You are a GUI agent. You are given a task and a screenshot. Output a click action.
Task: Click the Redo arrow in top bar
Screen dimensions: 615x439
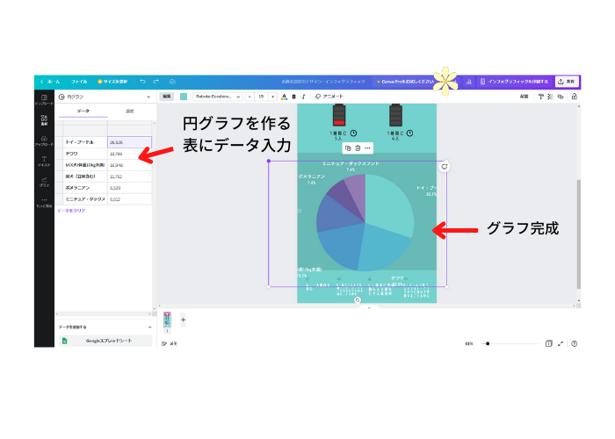coord(156,82)
